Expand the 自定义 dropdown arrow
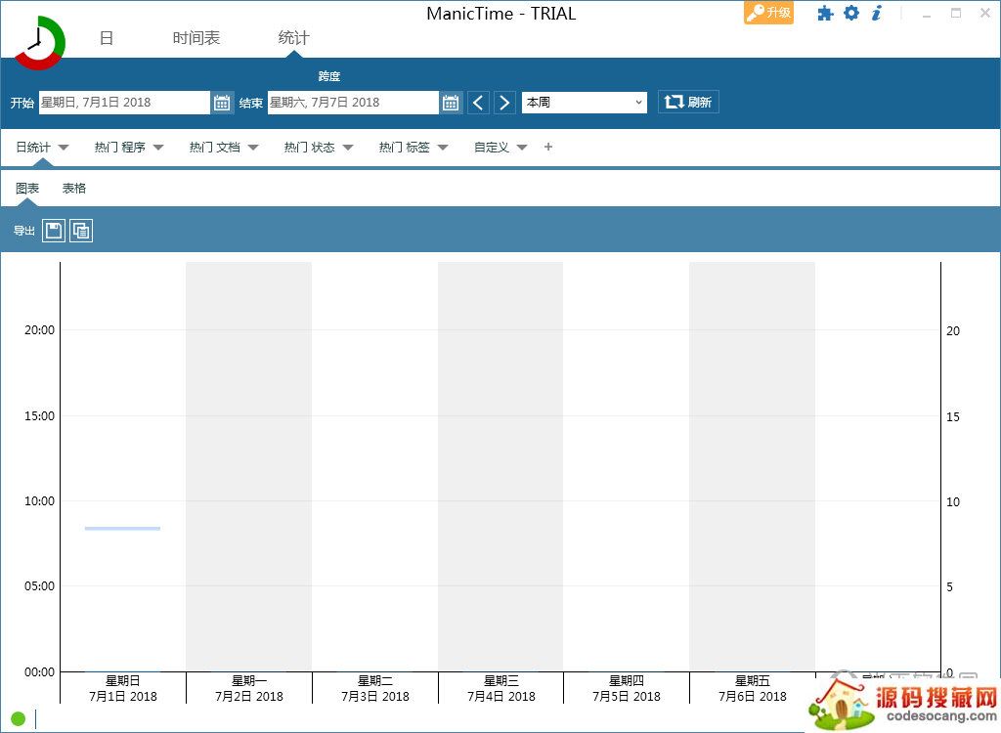The width and height of the screenshot is (1001, 733). 522,148
